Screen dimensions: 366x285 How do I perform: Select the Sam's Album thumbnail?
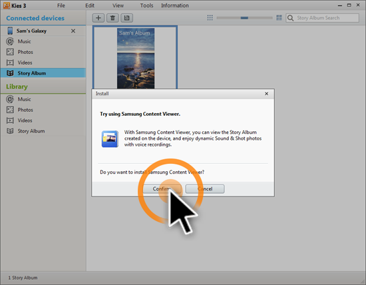[135, 58]
